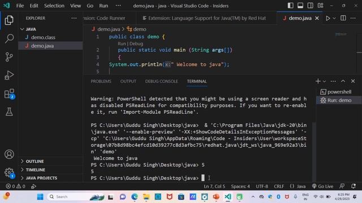Select demo.java in Explorer

pos(50,46)
